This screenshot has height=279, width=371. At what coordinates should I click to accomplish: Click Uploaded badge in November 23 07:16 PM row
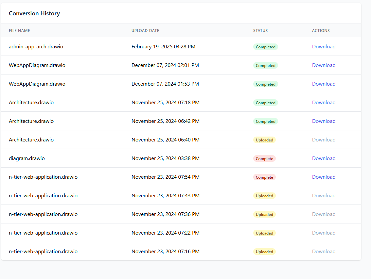point(265,252)
